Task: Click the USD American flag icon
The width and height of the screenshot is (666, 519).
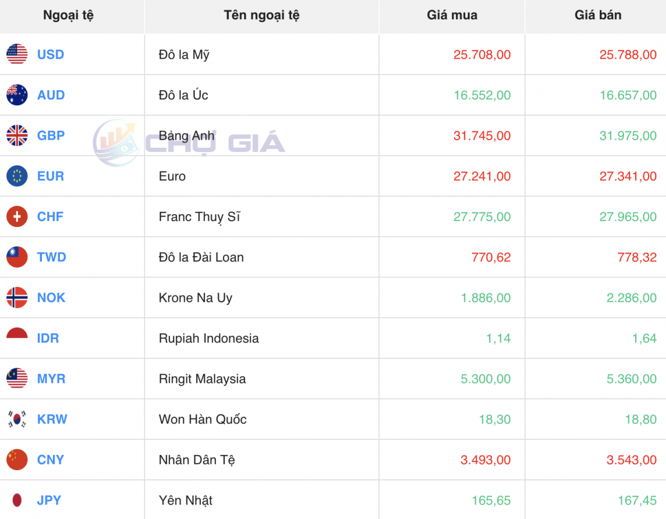Action: (x=17, y=54)
